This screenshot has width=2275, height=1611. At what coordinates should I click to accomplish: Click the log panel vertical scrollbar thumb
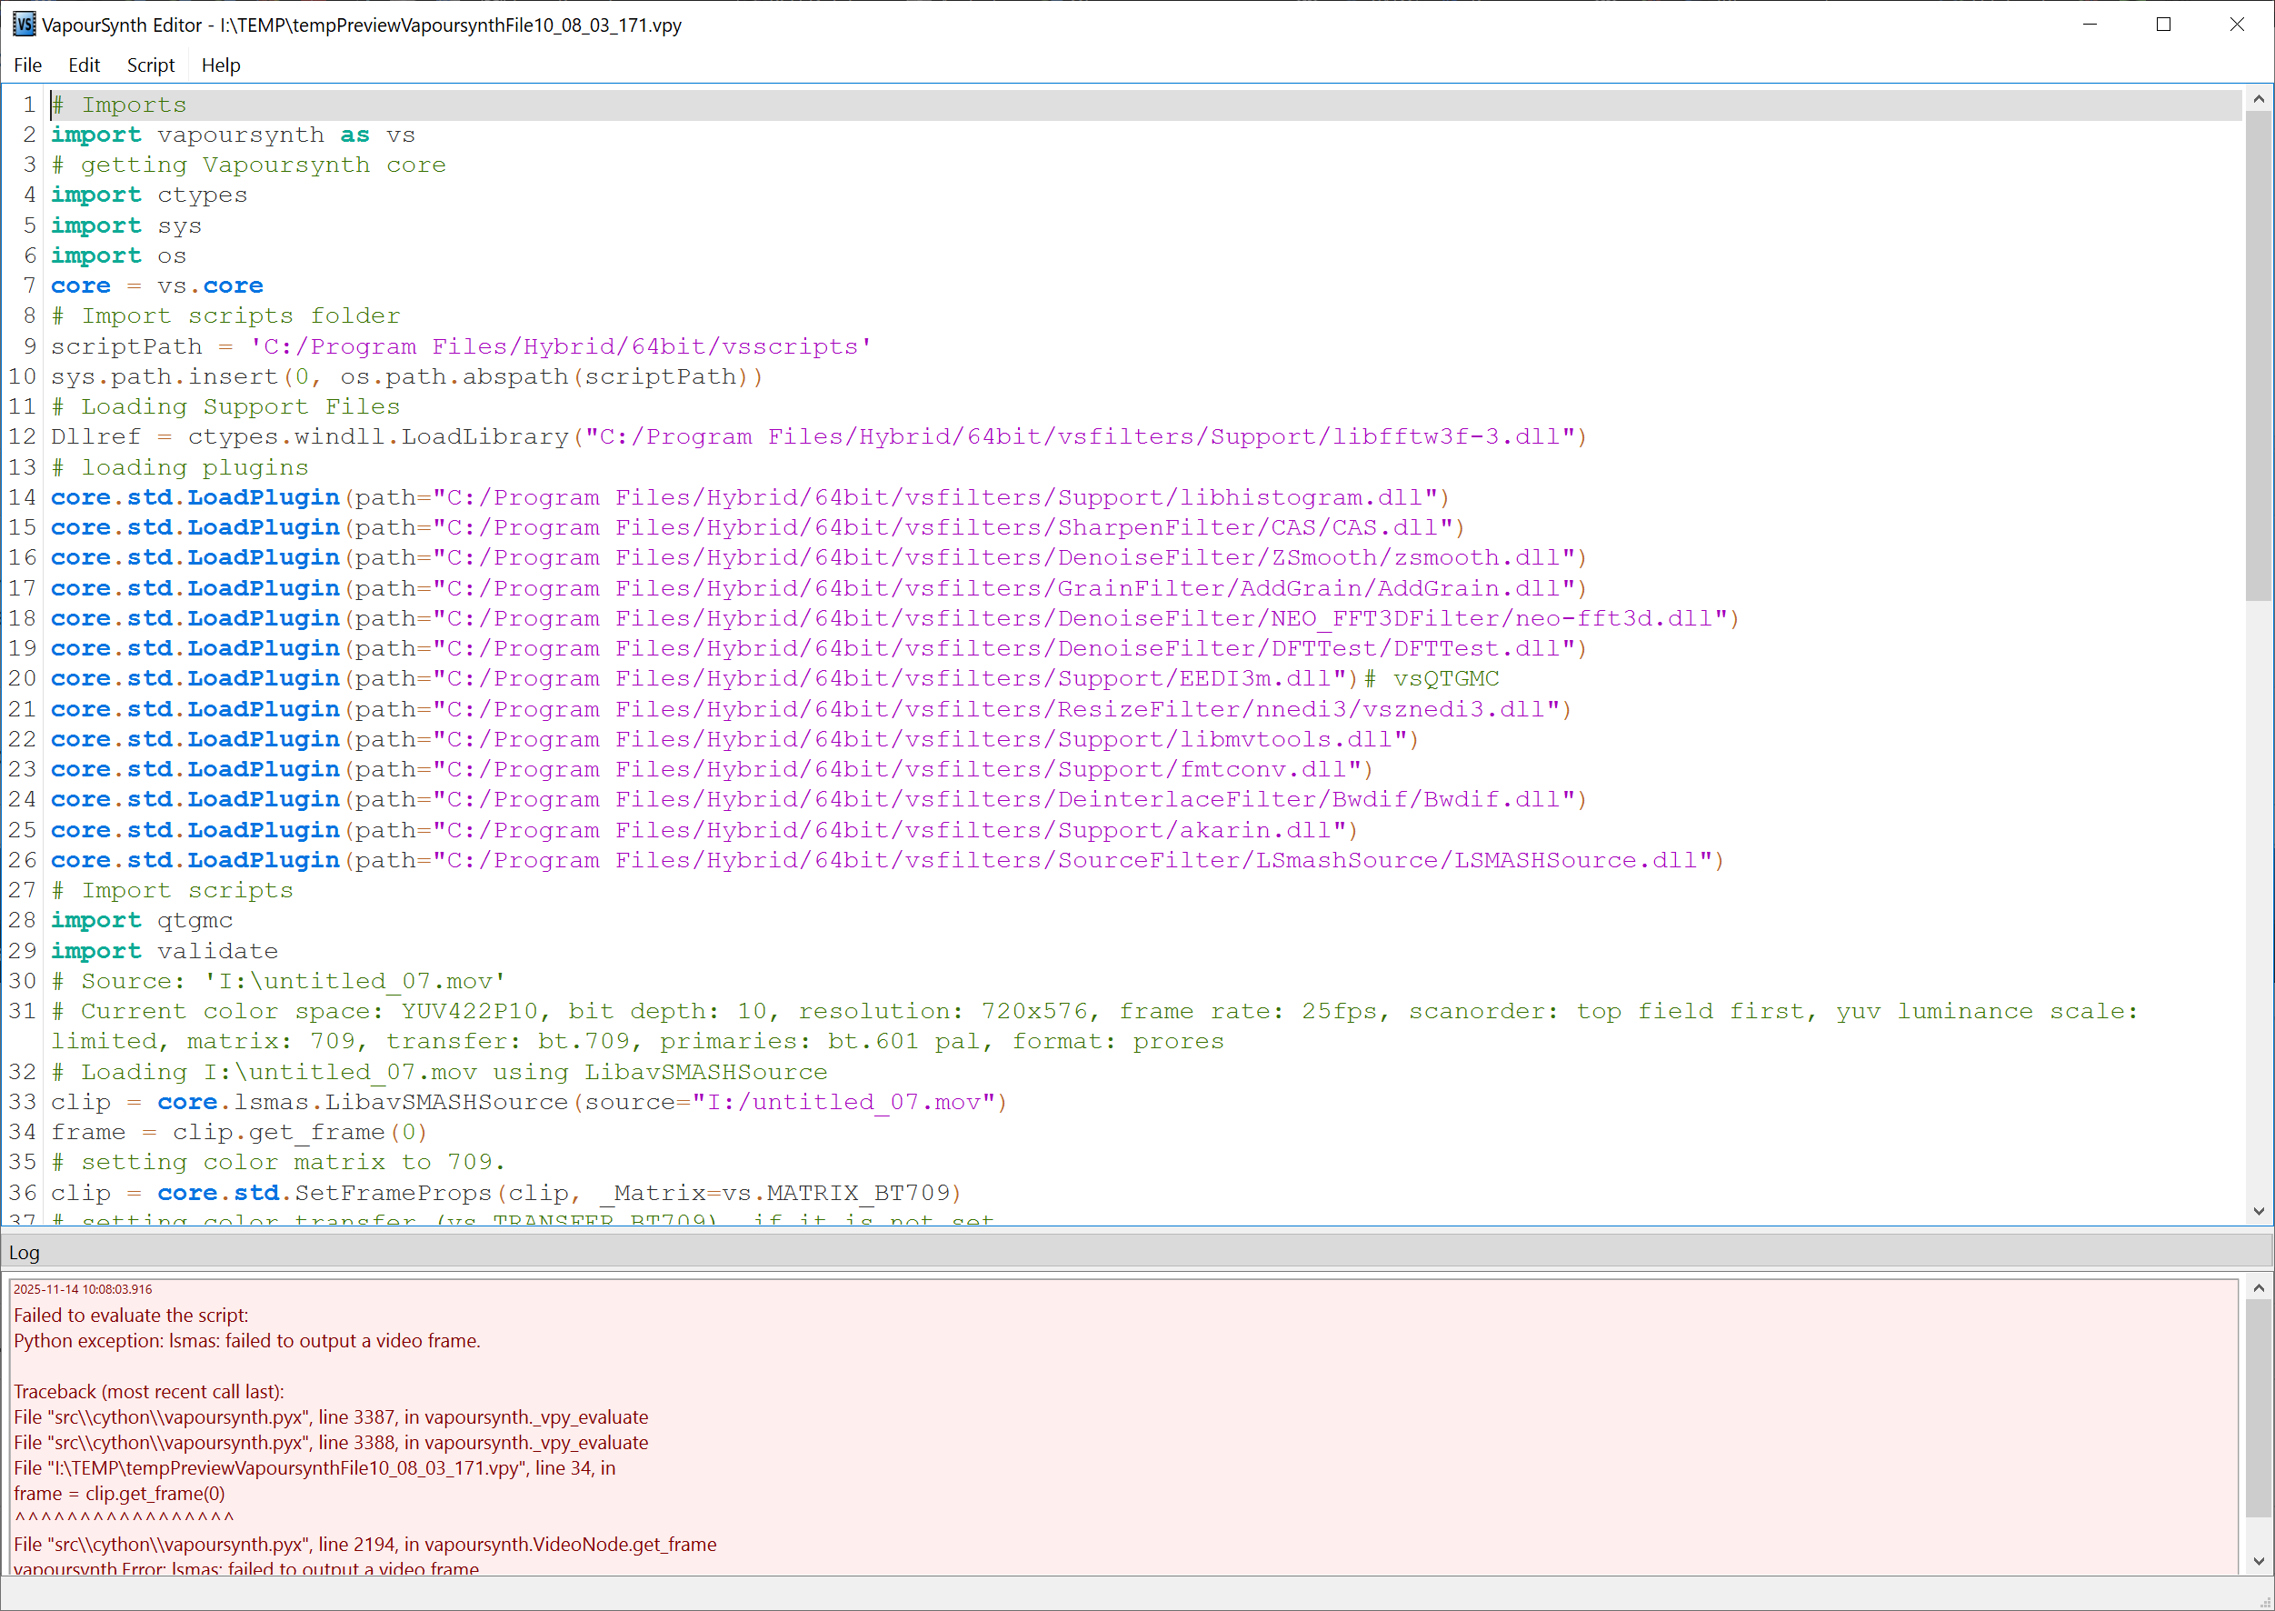[x=2258, y=1406]
